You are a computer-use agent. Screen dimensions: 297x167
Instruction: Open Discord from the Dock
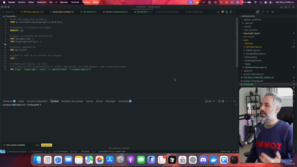[x=203, y=160]
